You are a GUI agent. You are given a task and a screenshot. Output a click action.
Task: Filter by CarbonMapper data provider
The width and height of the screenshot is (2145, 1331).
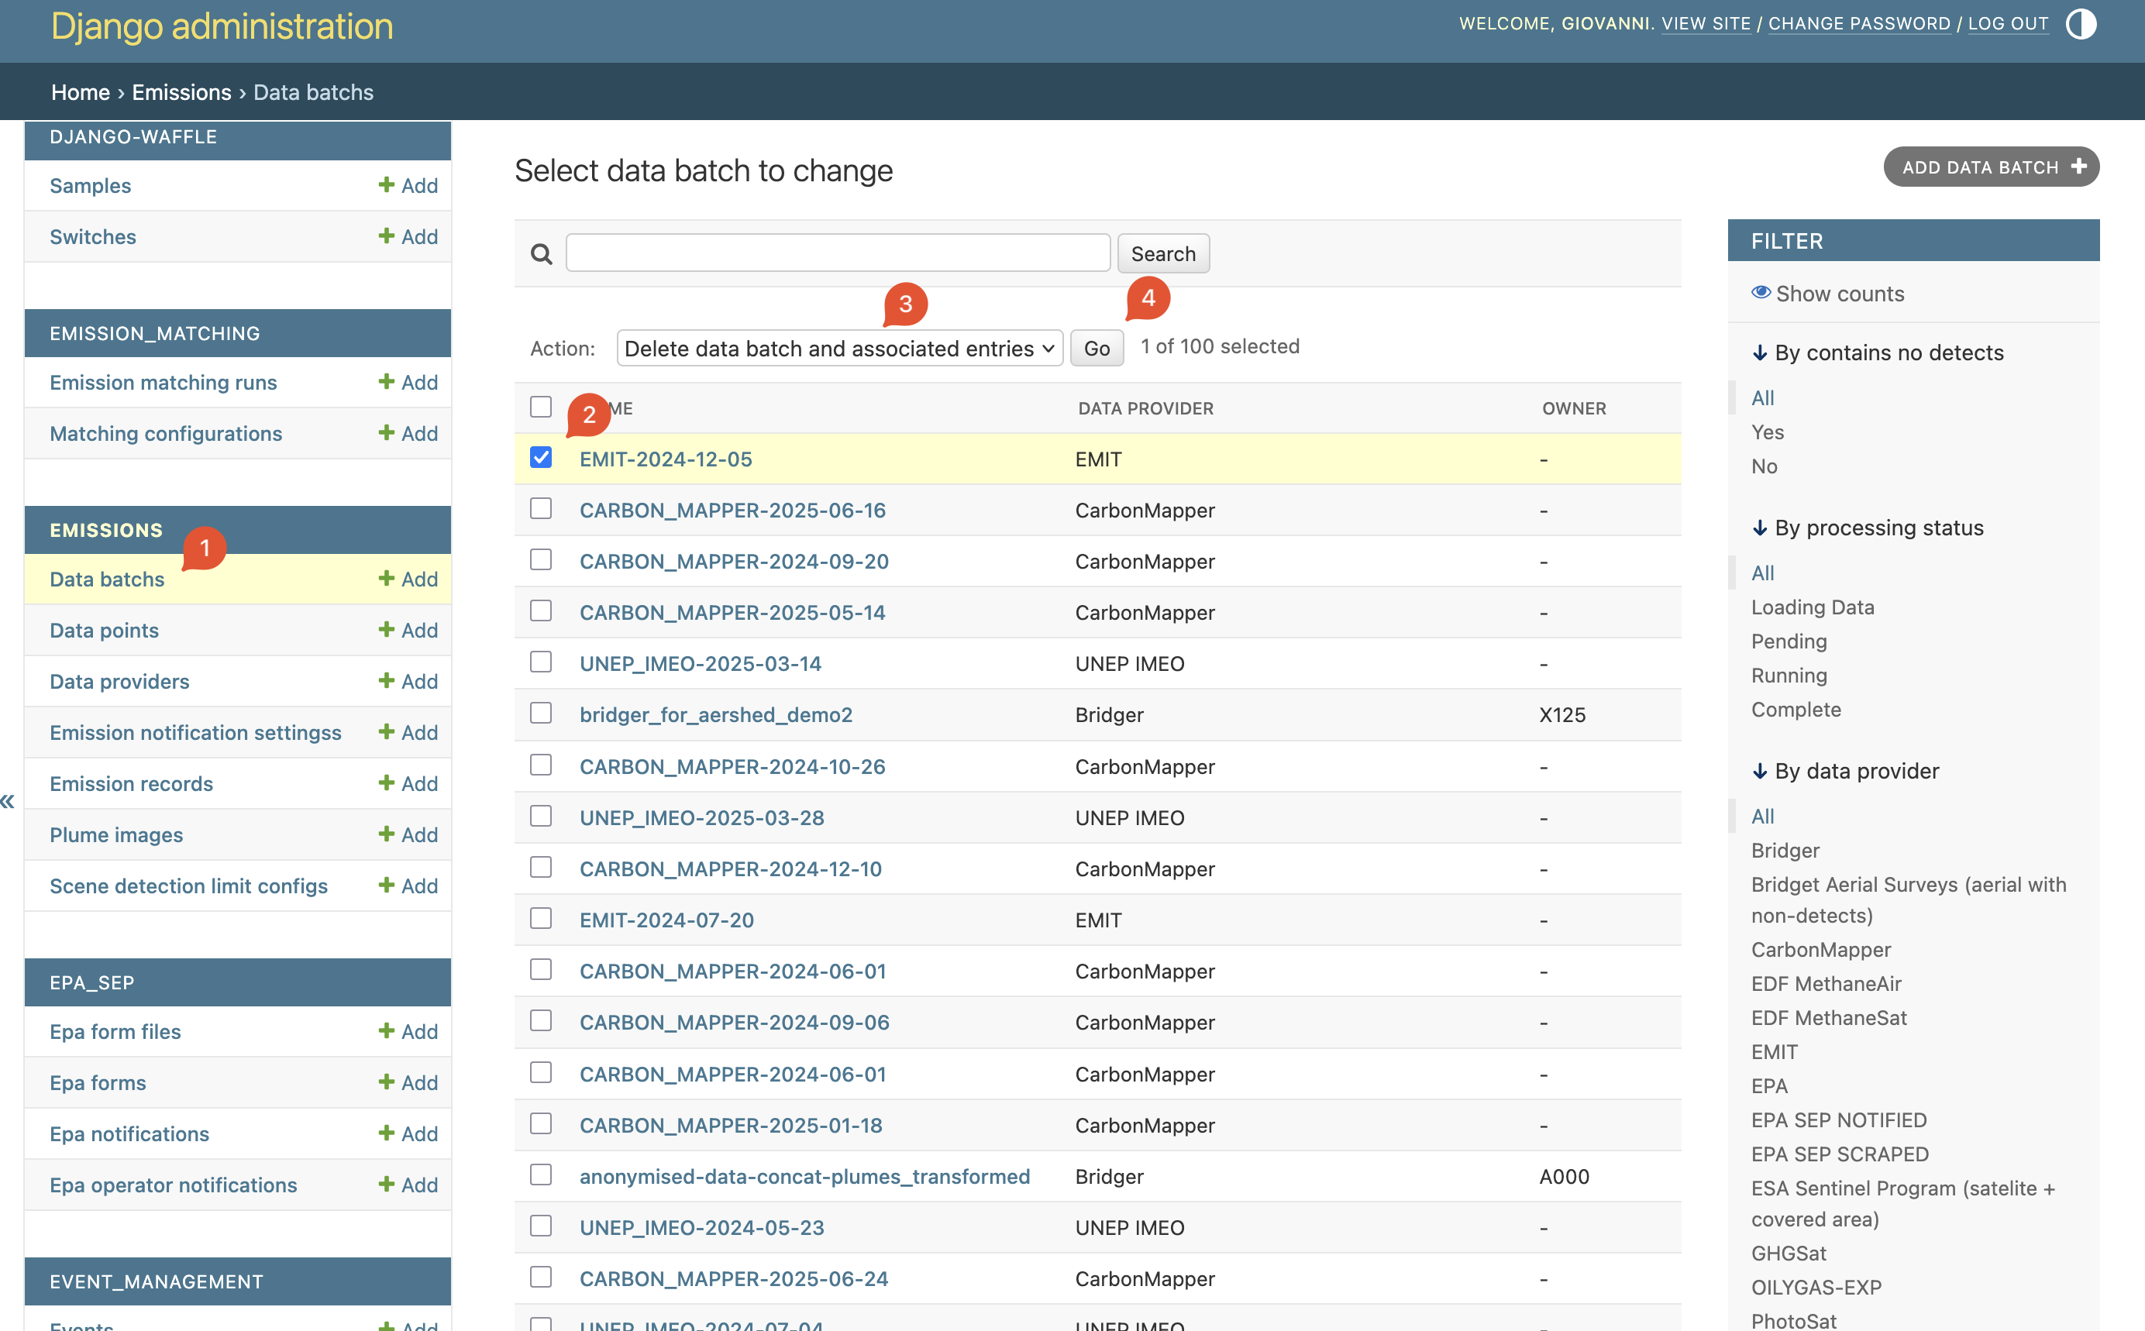(x=1820, y=949)
